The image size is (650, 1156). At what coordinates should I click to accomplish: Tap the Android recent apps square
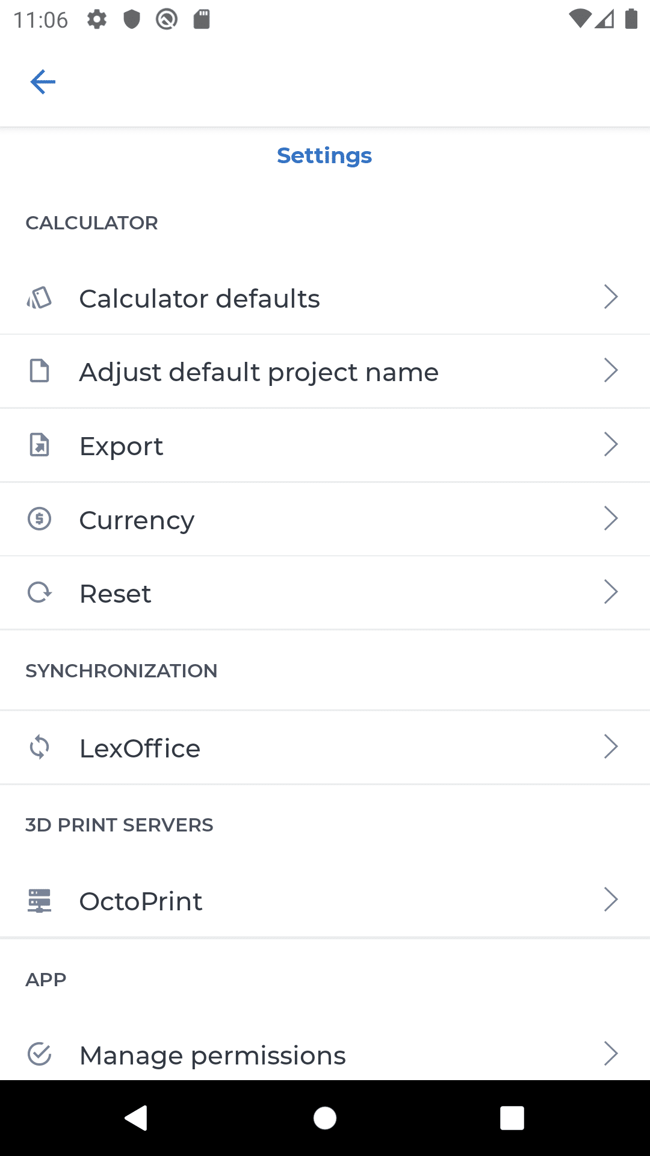coord(512,1118)
